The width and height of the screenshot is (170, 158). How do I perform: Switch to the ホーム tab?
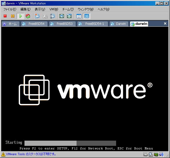[x=11, y=24]
